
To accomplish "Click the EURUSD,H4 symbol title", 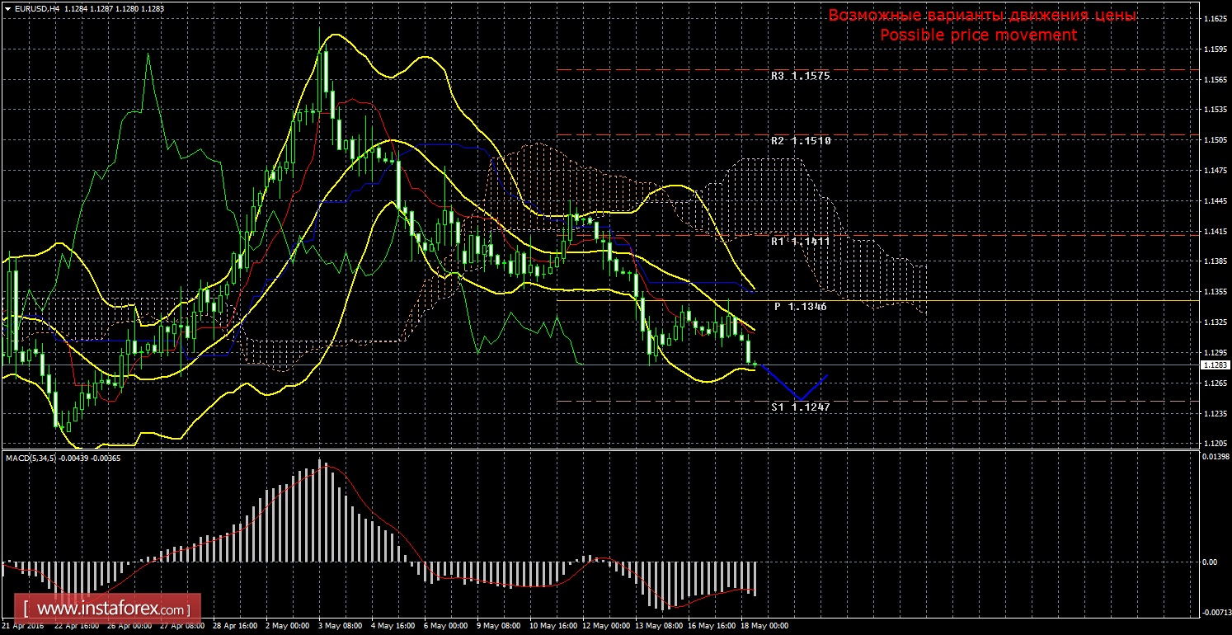I will (x=37, y=8).
